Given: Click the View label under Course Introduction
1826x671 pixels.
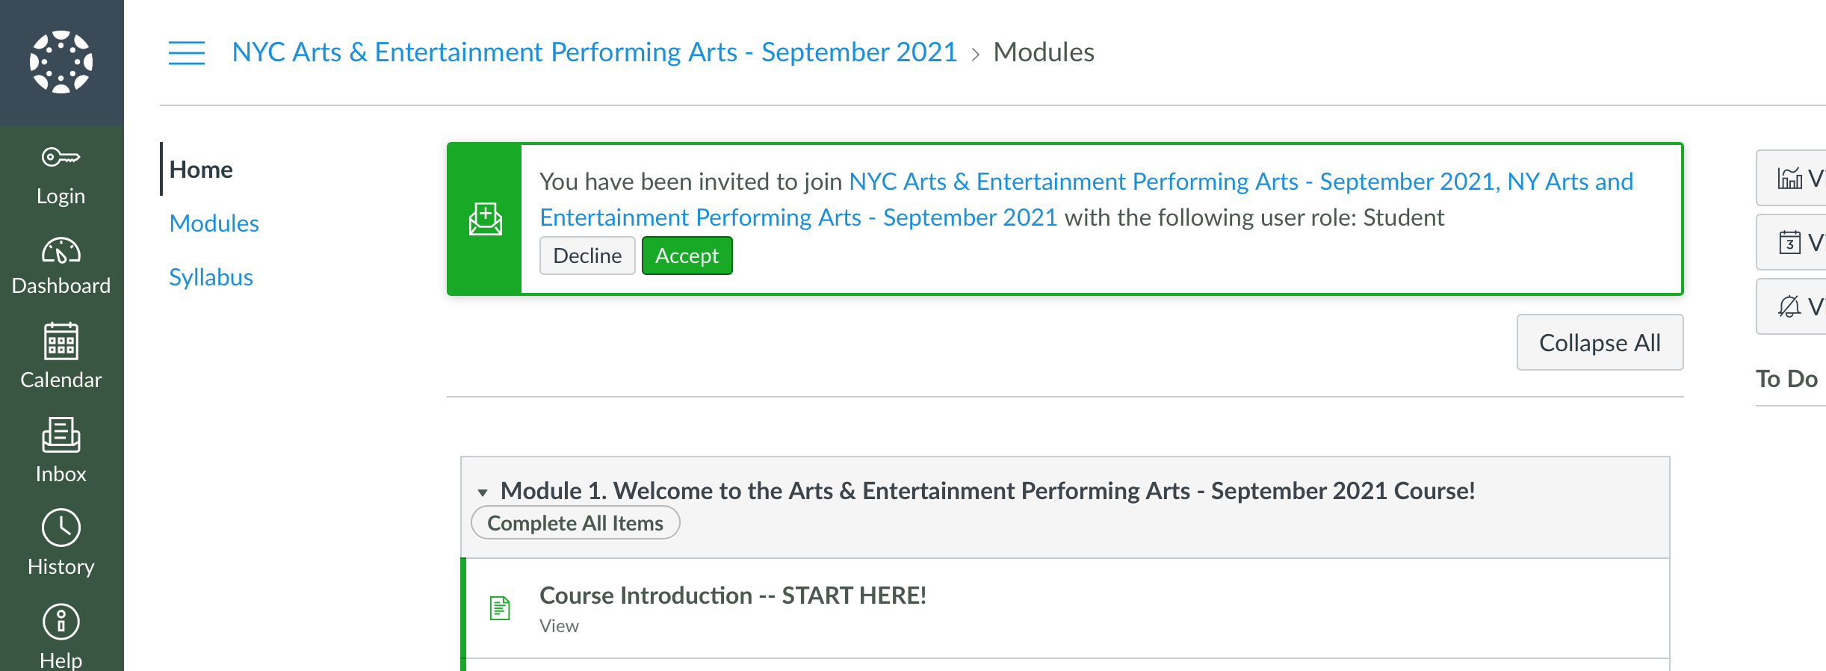Looking at the screenshot, I should pyautogui.click(x=559, y=626).
